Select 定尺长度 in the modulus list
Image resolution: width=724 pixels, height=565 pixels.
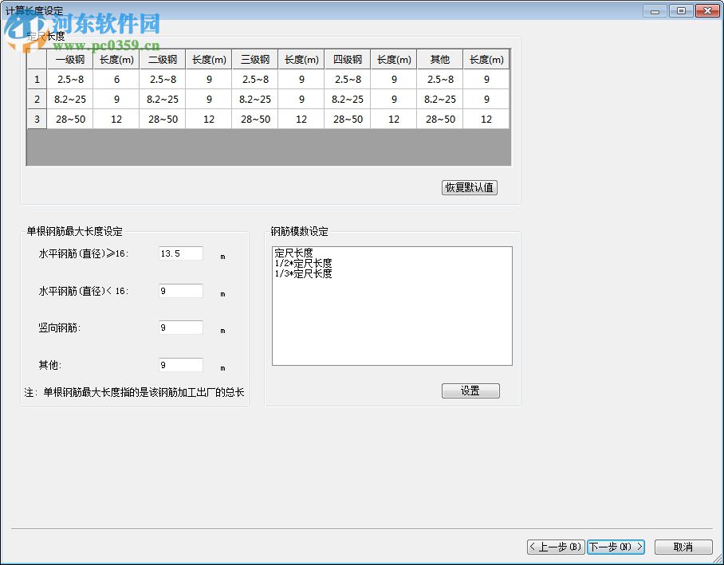[294, 252]
